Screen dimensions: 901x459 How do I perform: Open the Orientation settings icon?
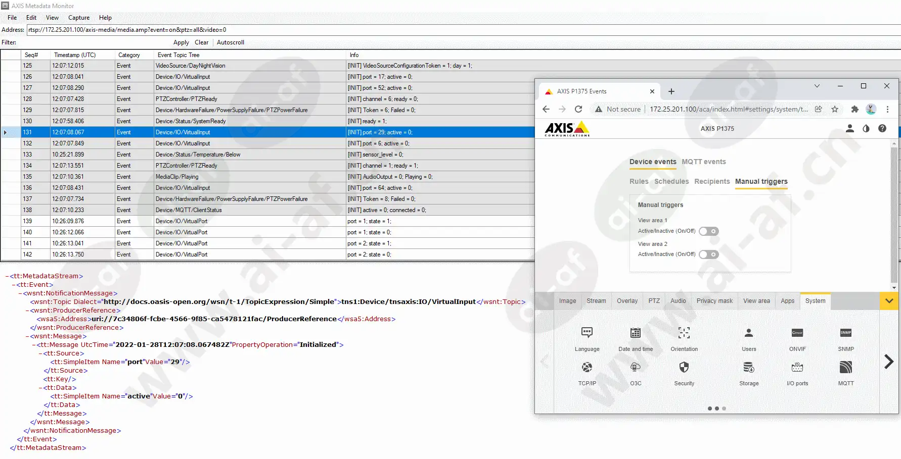tap(684, 333)
